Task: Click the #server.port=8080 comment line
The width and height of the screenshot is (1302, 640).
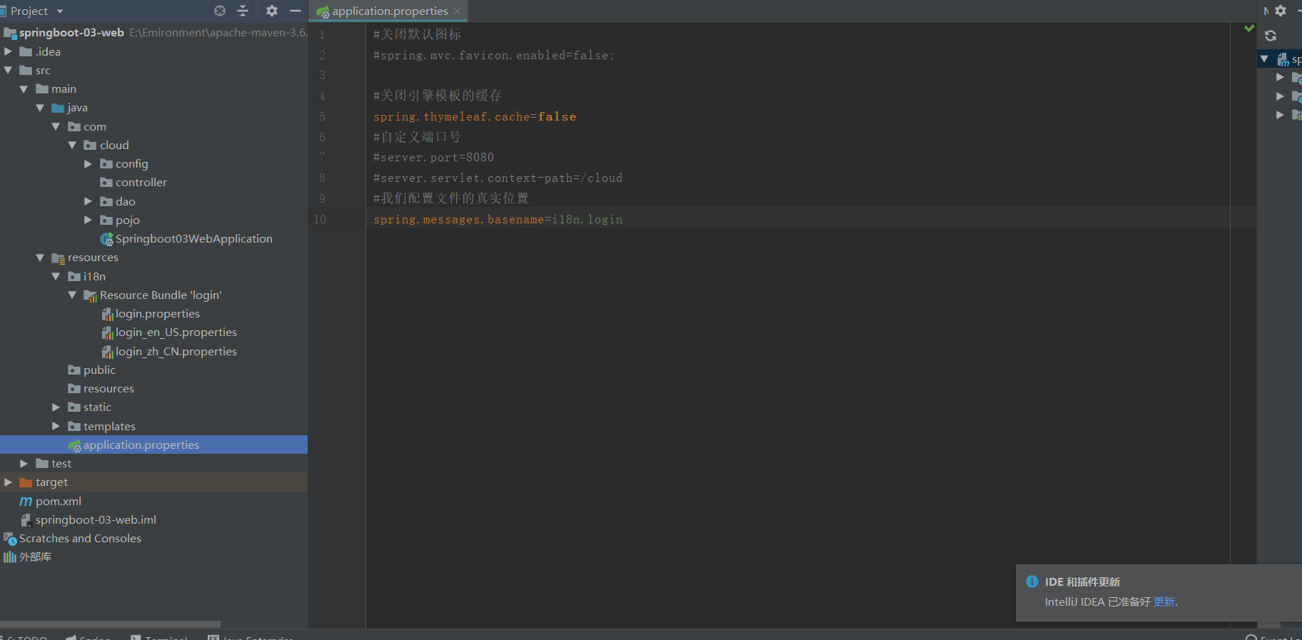Action: coord(433,157)
